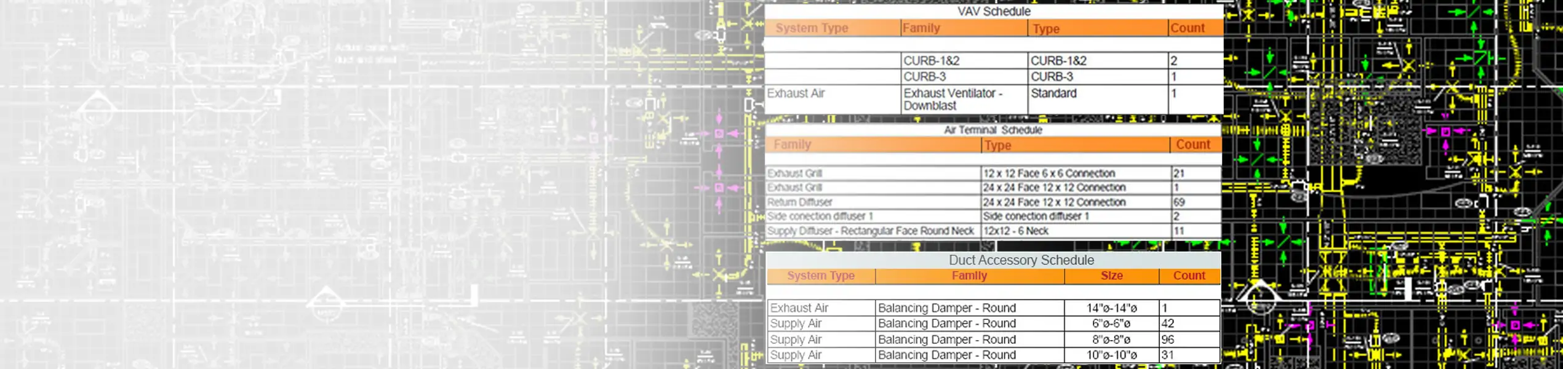Select the 10"ø-10"ø size cell

(x=1111, y=355)
